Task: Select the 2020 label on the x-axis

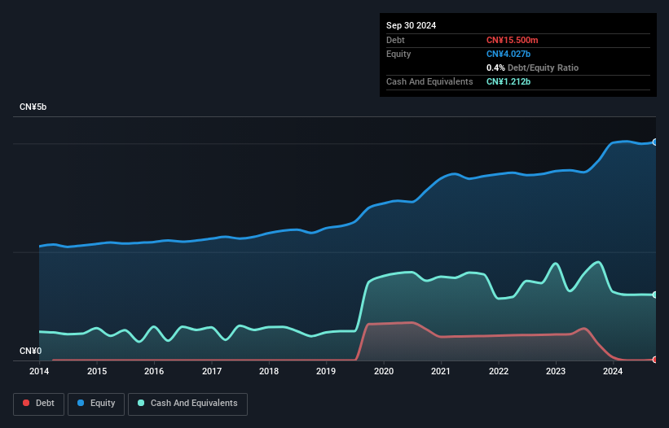Action: [x=384, y=372]
